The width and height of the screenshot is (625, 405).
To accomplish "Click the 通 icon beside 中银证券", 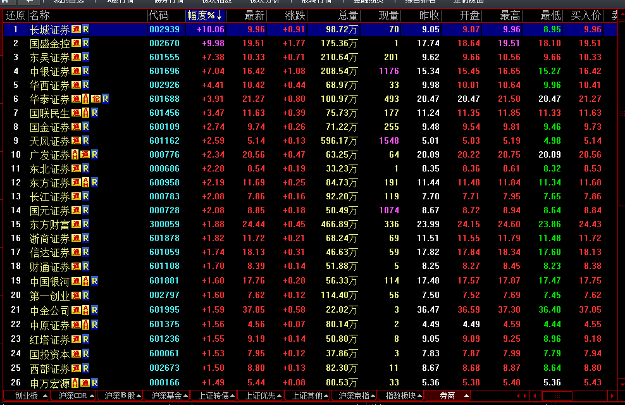I will (76, 71).
